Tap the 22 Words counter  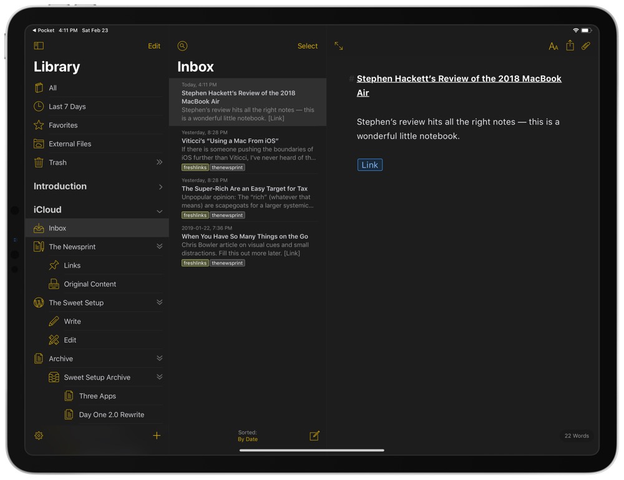(577, 436)
